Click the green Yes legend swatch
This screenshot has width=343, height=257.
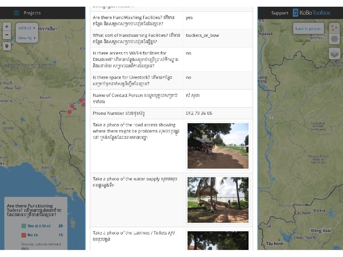pyautogui.click(x=24, y=226)
